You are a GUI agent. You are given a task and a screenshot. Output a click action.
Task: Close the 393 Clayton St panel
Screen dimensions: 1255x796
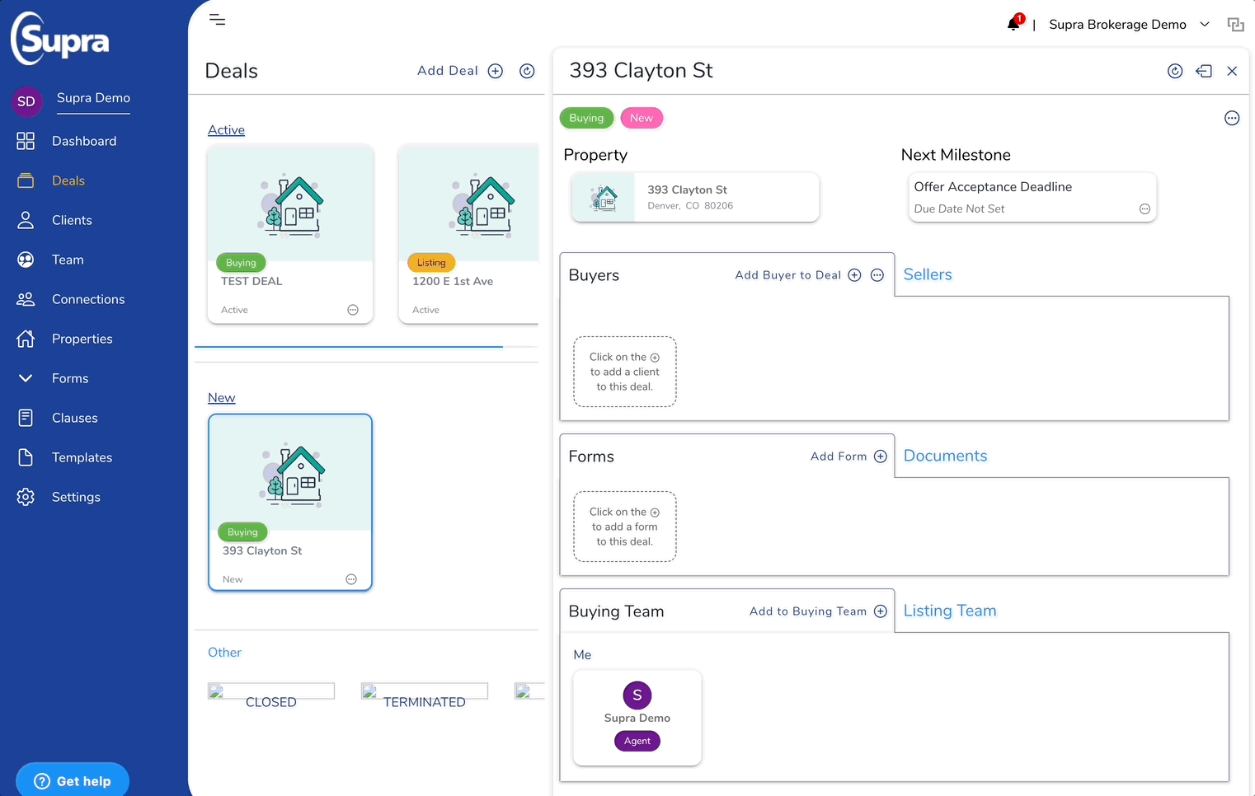pos(1232,71)
